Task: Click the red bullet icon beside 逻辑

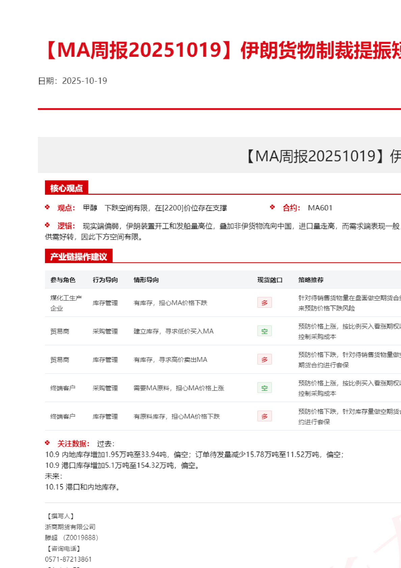Action: 47,225
